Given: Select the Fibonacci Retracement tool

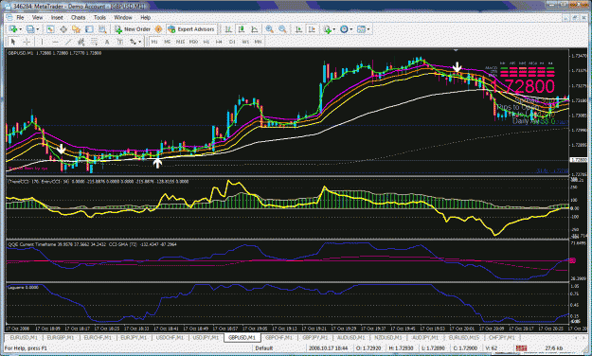Looking at the screenshot, I should [94, 42].
